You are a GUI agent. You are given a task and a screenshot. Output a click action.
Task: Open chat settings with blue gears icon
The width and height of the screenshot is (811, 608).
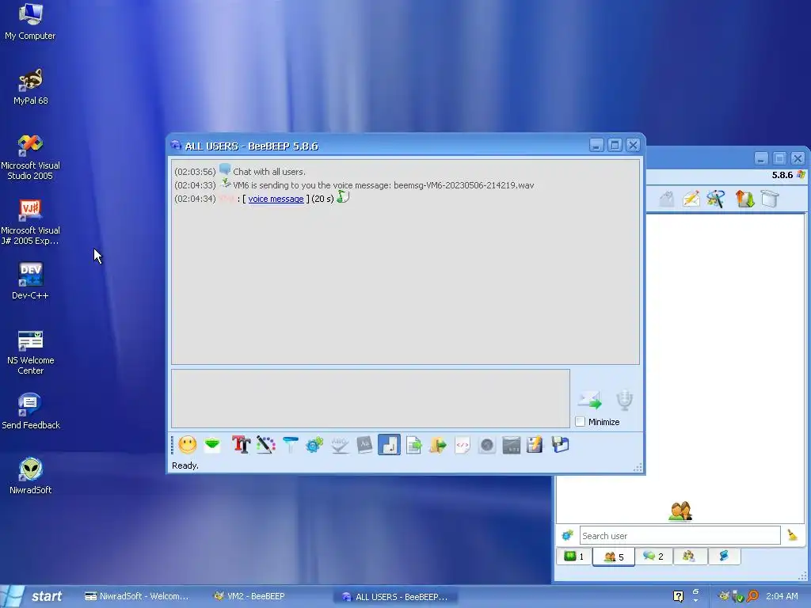coord(314,445)
